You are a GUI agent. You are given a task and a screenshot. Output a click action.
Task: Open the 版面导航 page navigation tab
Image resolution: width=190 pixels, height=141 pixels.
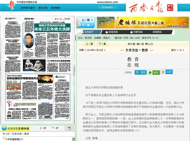[112, 32]
